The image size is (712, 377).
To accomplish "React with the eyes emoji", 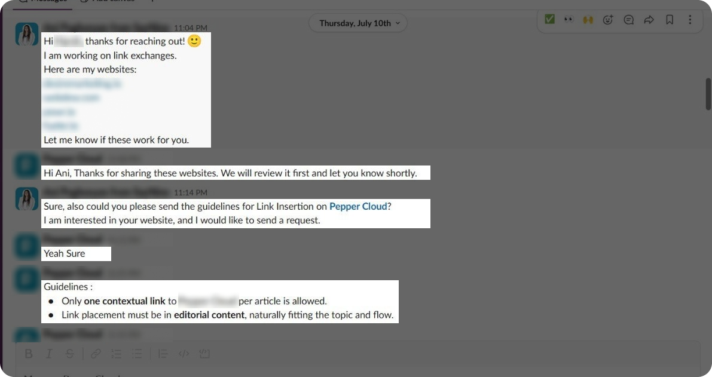I will [x=569, y=20].
